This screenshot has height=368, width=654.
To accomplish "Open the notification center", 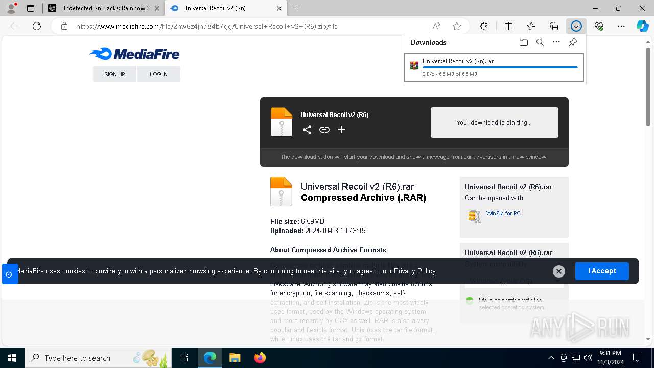I will [x=637, y=358].
